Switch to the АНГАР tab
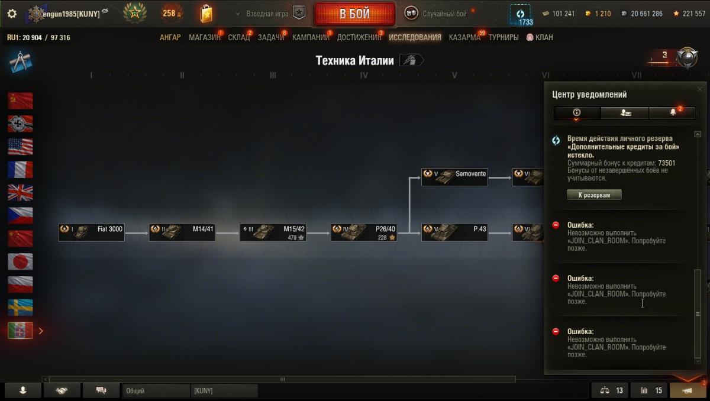The image size is (710, 401). 170,37
